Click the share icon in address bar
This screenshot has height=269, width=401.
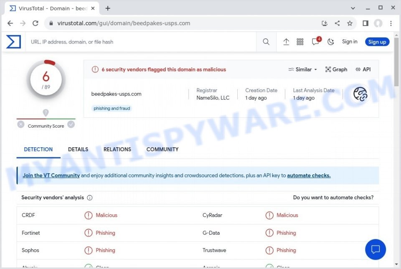(338, 23)
